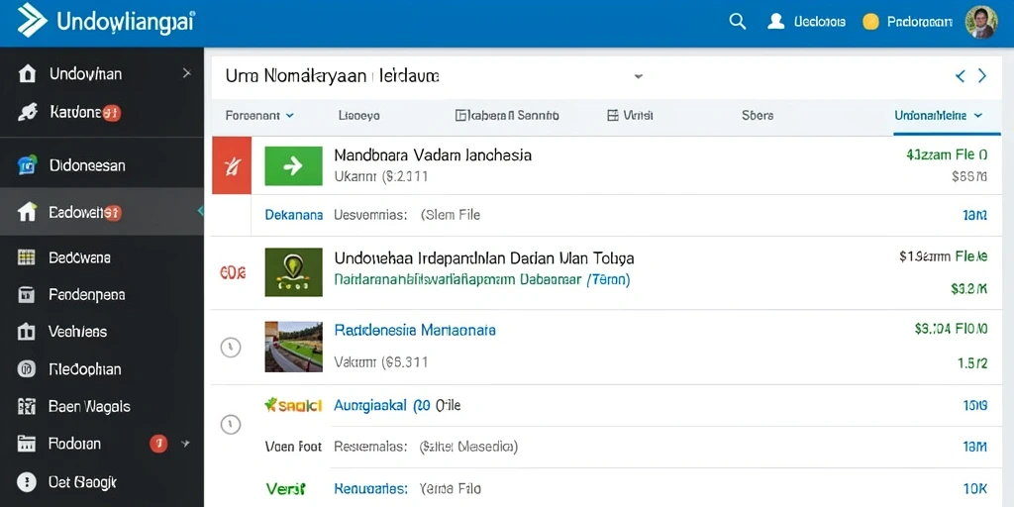Click the Undovinan home icon in sidebar
This screenshot has height=507, width=1014.
27,73
